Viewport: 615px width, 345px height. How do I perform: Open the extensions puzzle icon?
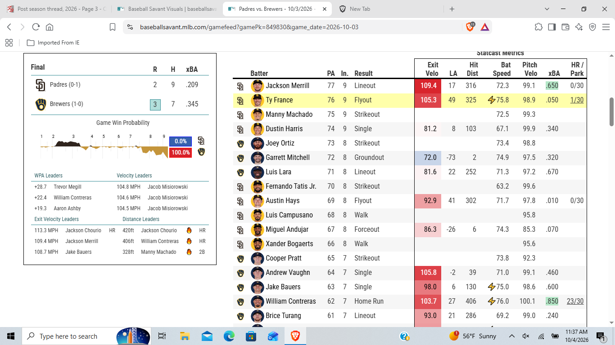[x=538, y=27]
